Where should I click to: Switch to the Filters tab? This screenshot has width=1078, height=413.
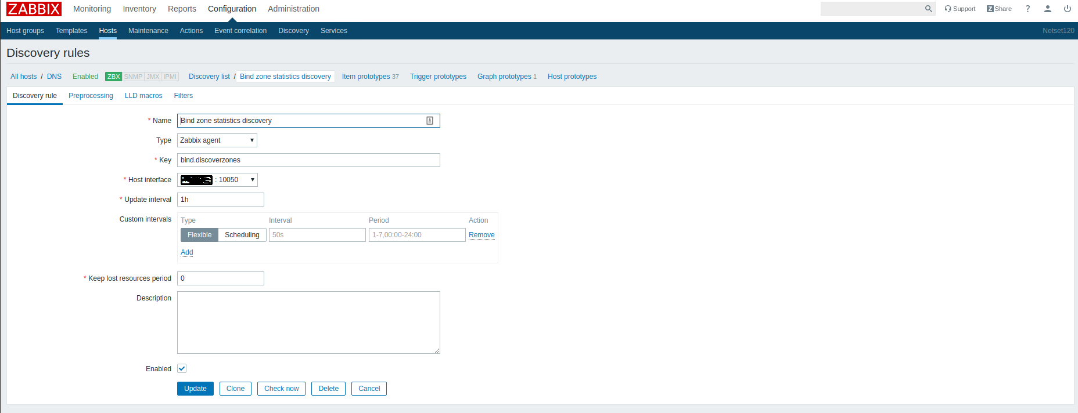[184, 96]
